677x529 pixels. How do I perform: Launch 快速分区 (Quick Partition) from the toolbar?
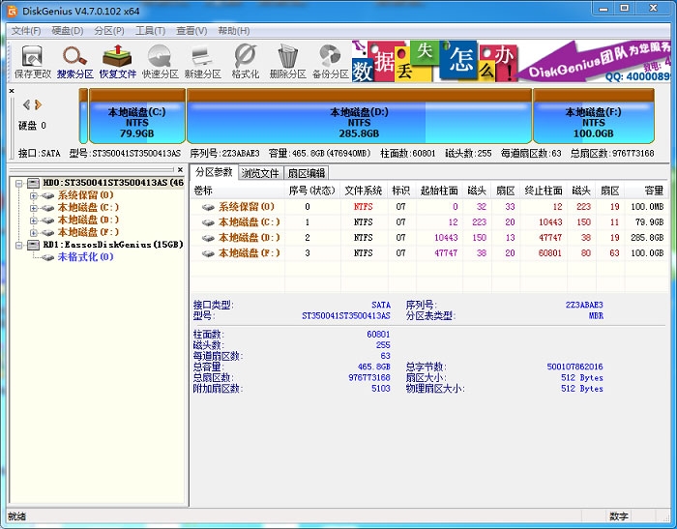click(x=160, y=61)
